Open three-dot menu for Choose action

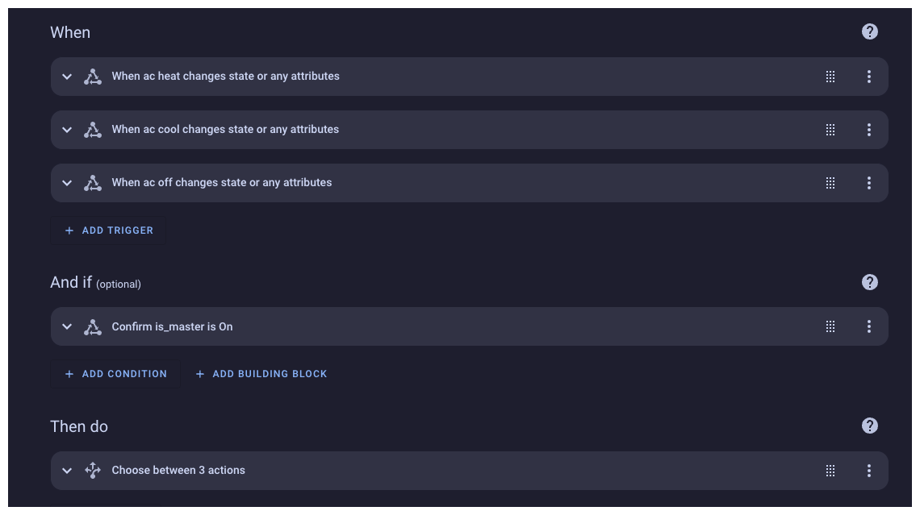[x=868, y=471]
